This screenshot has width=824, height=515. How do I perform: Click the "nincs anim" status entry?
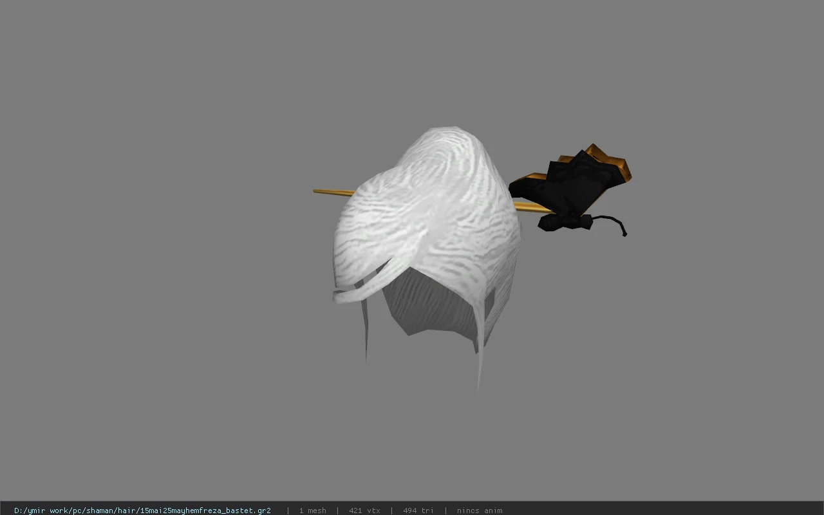click(x=480, y=510)
